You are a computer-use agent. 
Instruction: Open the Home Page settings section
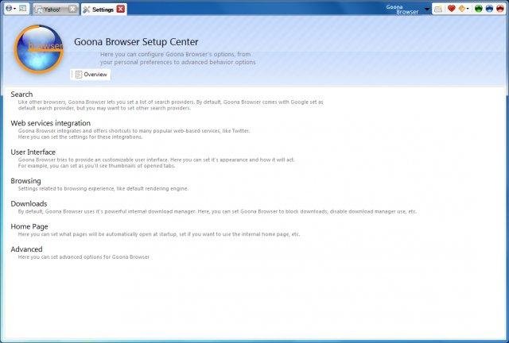pos(29,226)
